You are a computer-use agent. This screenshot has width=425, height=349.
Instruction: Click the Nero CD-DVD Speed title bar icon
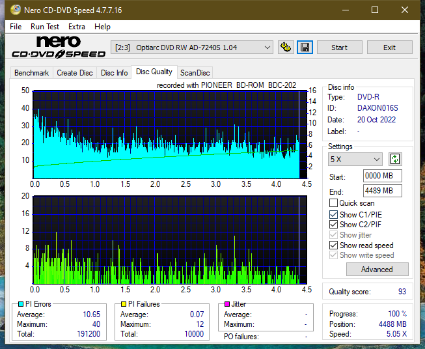[x=16, y=10]
